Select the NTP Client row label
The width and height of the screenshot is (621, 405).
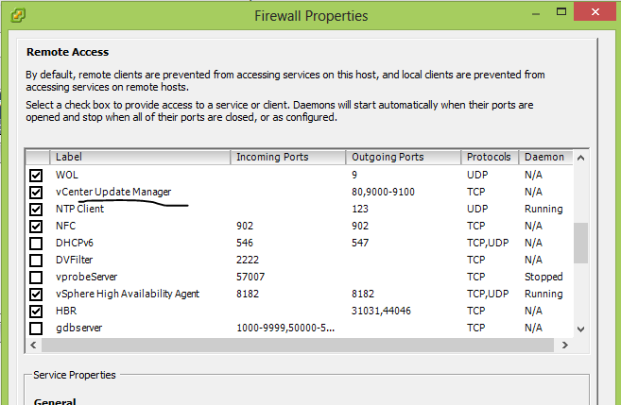coord(79,210)
